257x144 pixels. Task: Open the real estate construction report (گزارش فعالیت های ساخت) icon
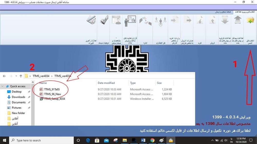(x=130, y=21)
